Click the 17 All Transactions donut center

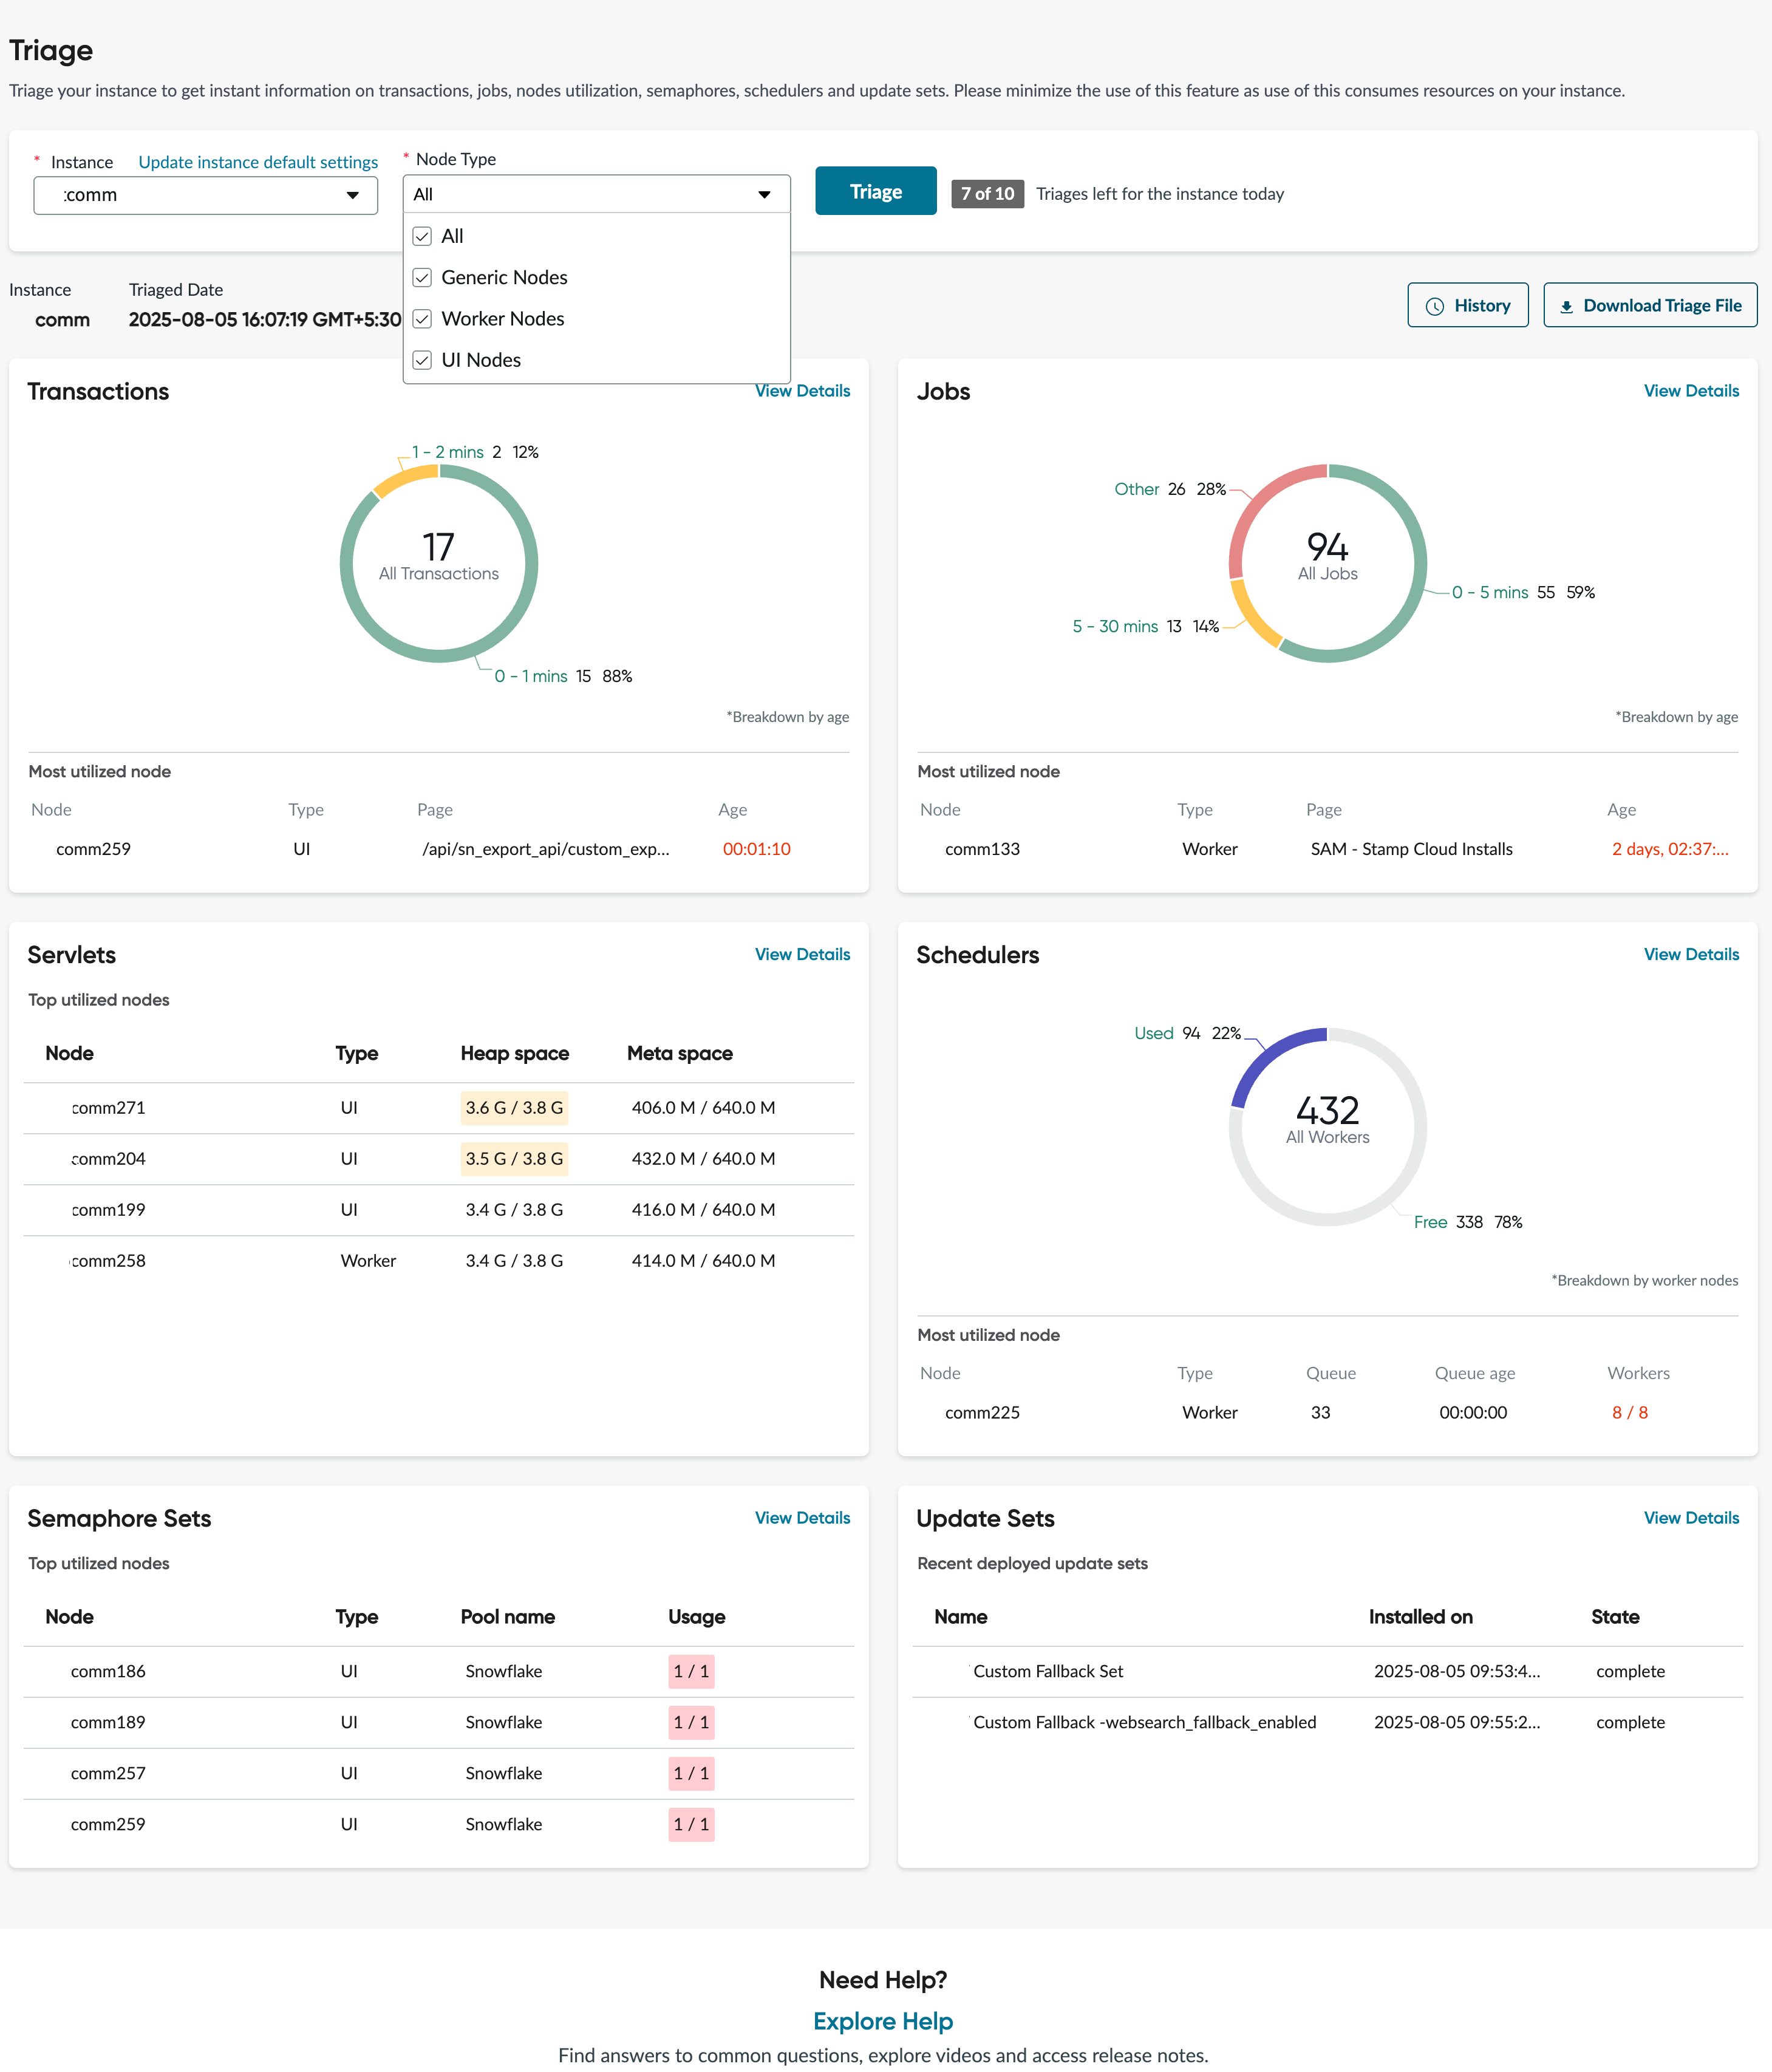click(x=438, y=556)
